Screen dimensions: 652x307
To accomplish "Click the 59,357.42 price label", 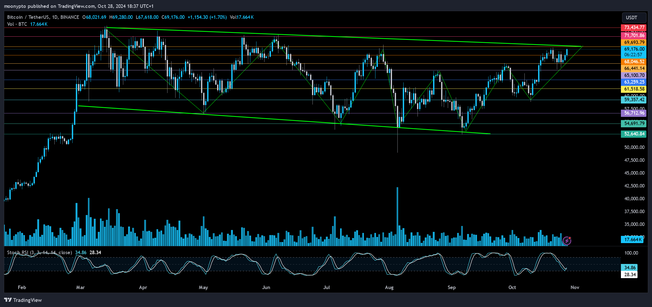I will tap(634, 100).
